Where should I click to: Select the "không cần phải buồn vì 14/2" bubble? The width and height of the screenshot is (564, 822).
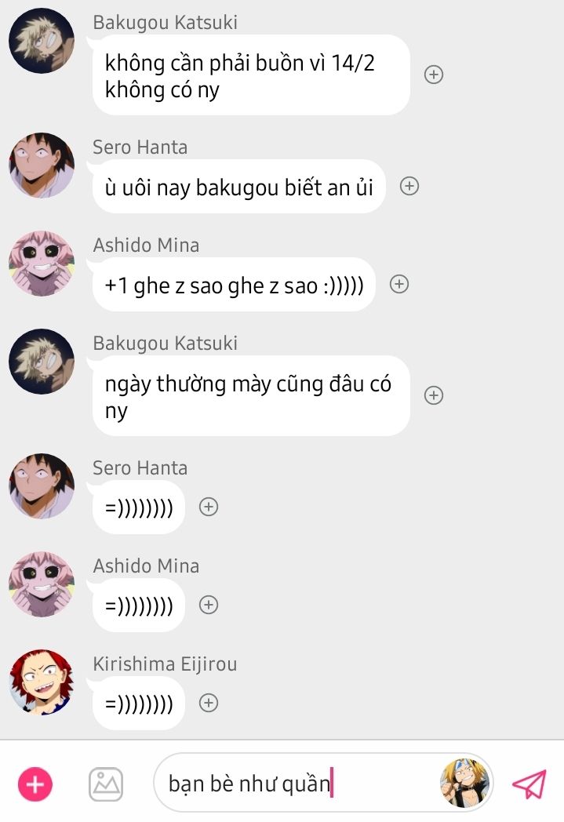pos(251,75)
